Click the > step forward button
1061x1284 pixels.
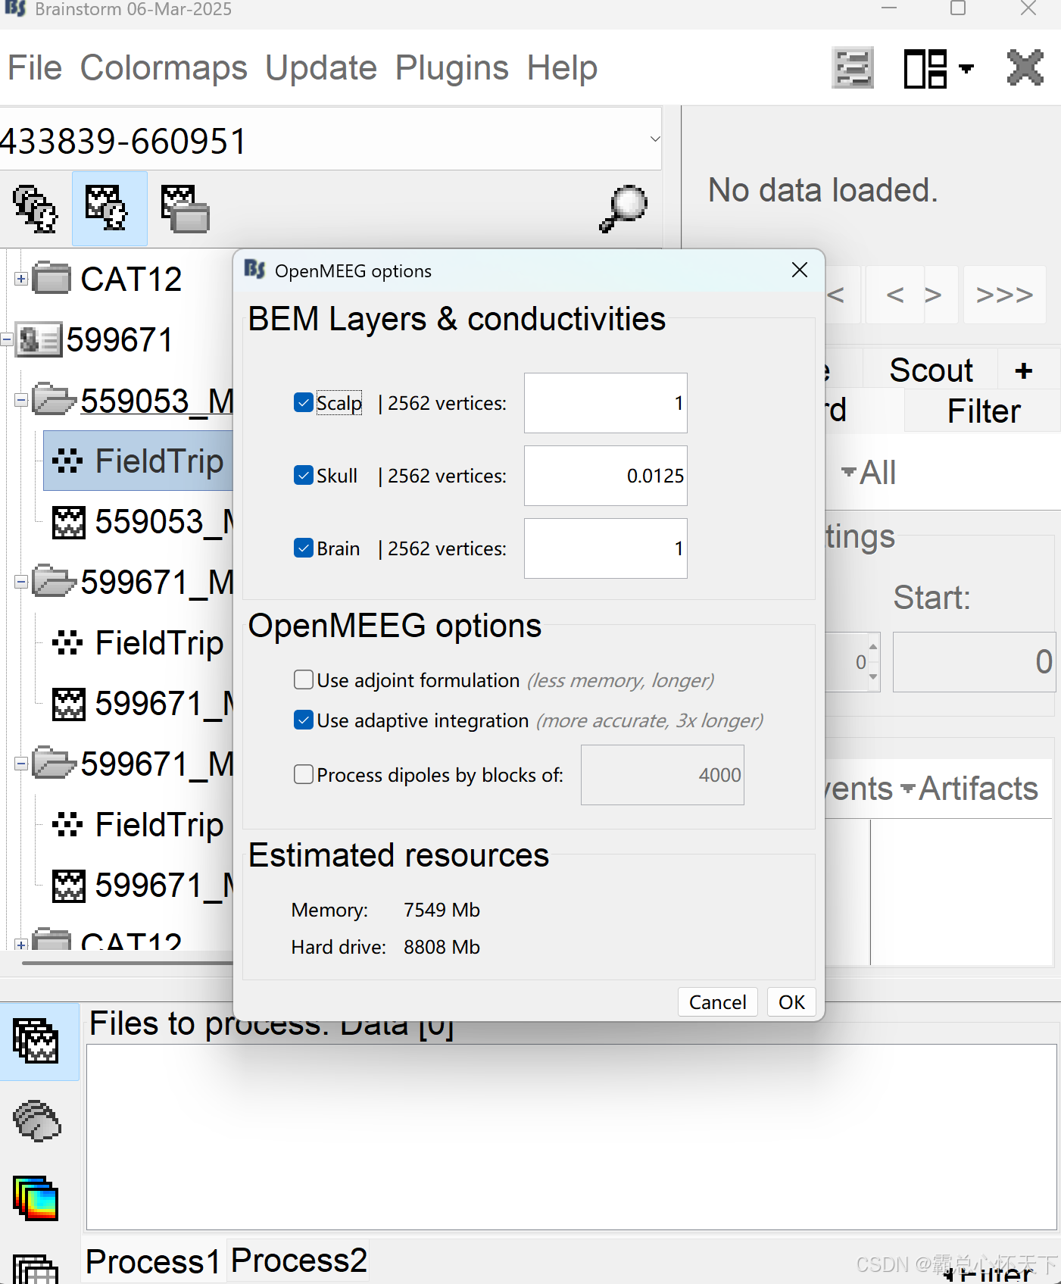coord(933,295)
